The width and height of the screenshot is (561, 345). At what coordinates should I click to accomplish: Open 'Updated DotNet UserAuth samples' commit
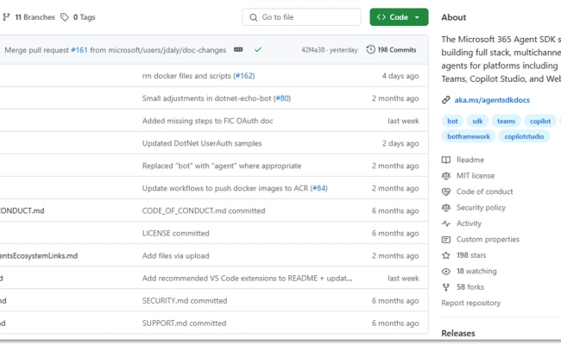click(x=202, y=143)
